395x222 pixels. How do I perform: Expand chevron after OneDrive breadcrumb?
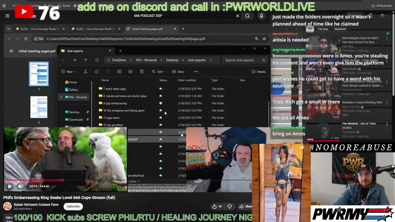(131, 60)
